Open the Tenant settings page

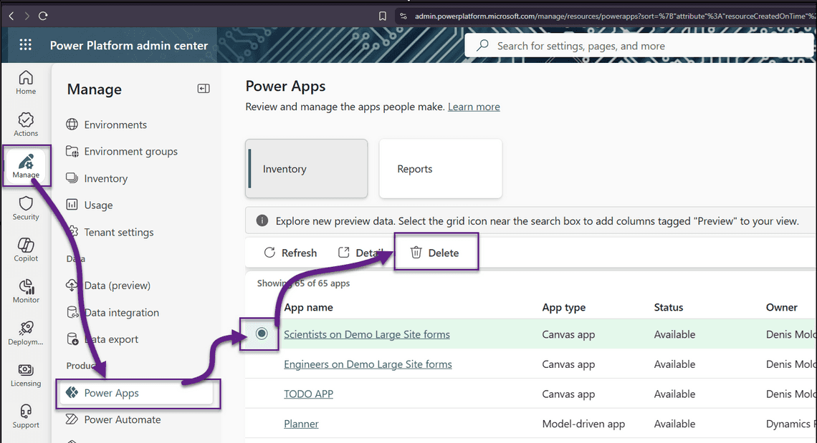coord(119,232)
